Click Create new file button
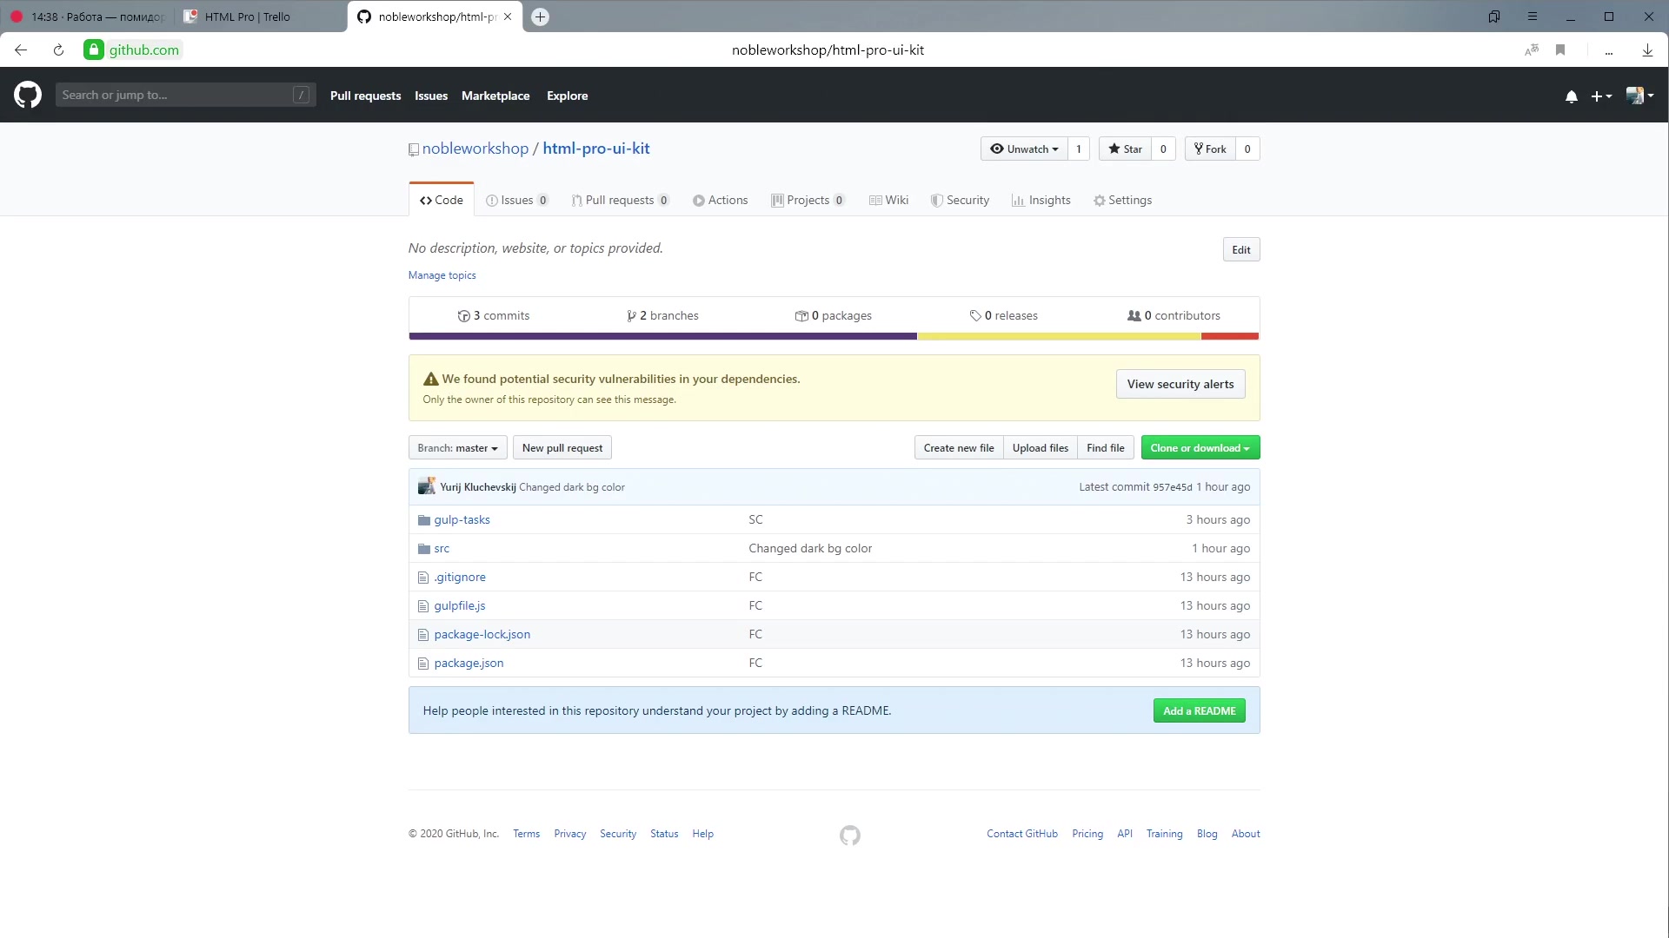Image resolution: width=1669 pixels, height=938 pixels. click(959, 448)
